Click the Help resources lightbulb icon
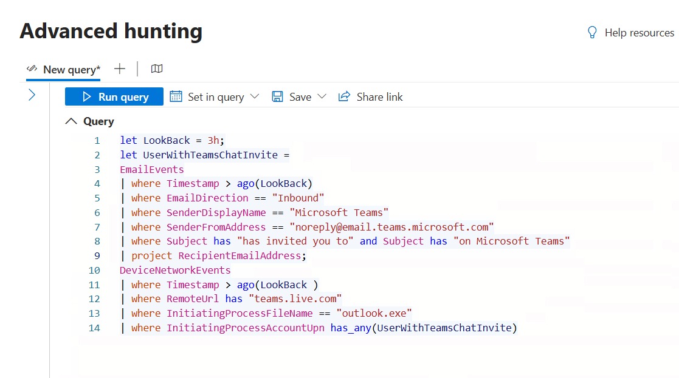Viewport: 679px width, 378px height. (x=592, y=32)
